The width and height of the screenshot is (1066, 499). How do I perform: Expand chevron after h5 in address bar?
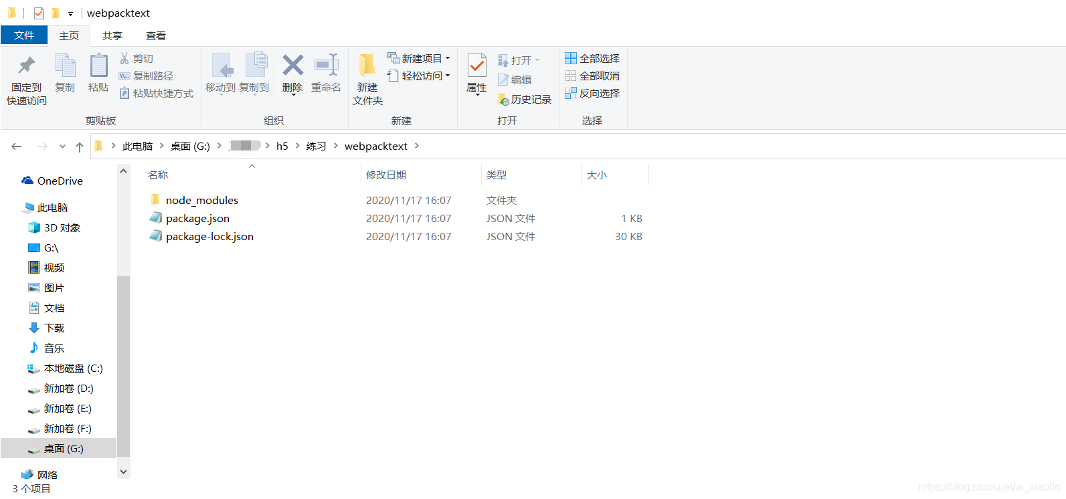[x=297, y=146]
